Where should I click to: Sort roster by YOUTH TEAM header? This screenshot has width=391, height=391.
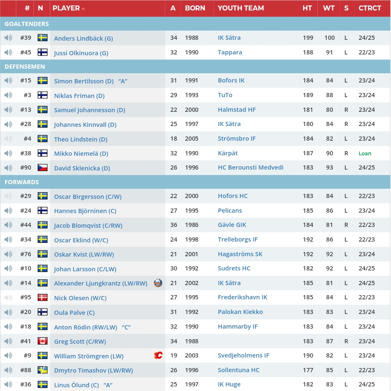pyautogui.click(x=241, y=8)
